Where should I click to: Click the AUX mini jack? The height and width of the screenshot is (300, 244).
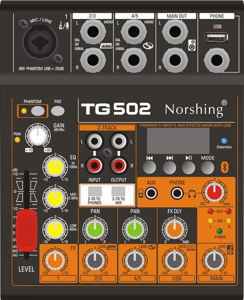151,193
